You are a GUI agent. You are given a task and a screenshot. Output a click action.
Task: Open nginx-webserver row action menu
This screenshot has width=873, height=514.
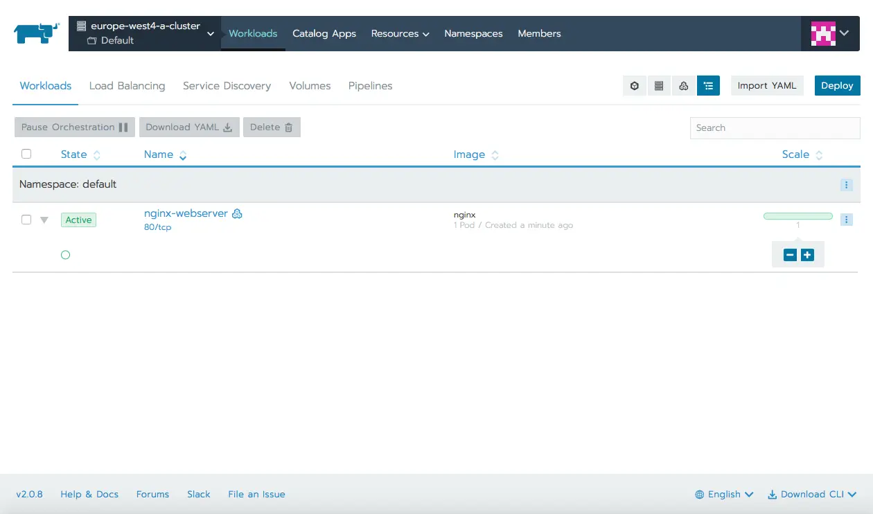(x=846, y=220)
